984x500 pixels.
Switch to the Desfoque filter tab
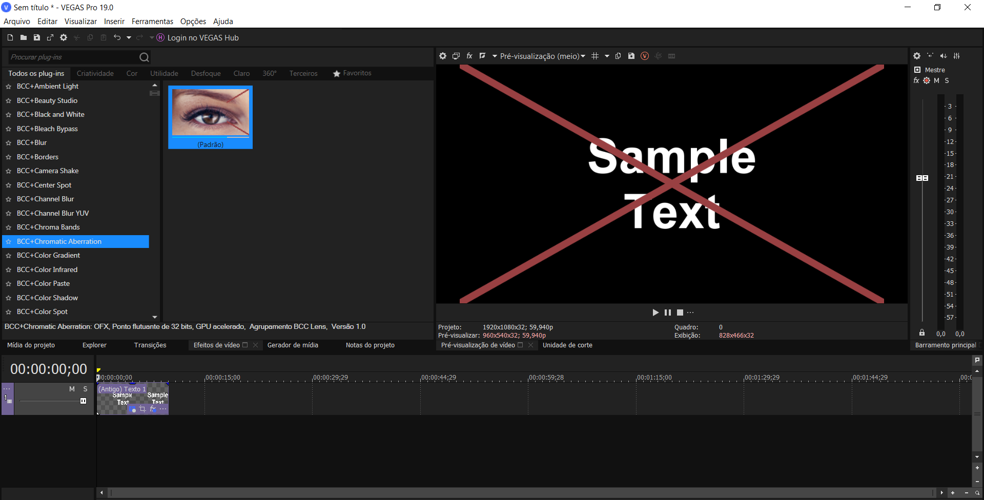tap(206, 73)
